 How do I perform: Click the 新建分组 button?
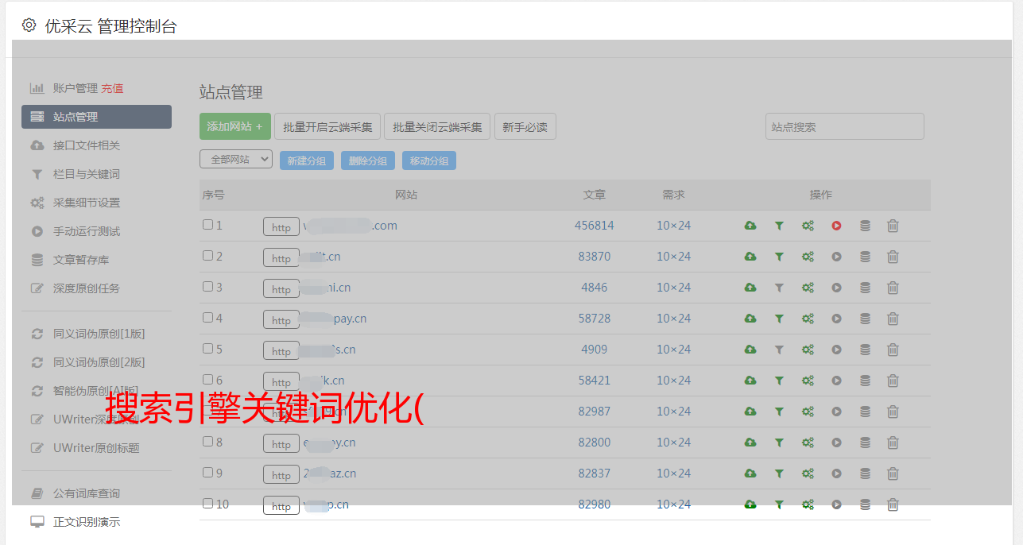(x=307, y=160)
